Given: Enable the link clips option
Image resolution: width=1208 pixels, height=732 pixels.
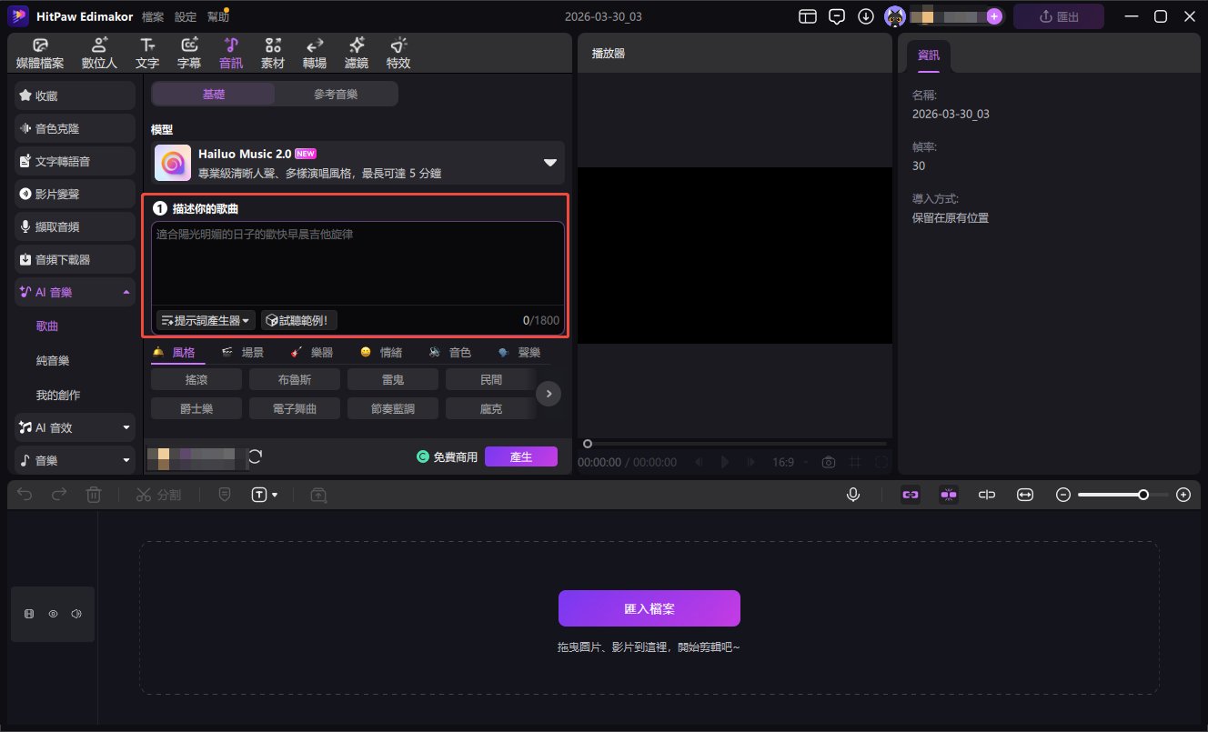Looking at the screenshot, I should [911, 494].
